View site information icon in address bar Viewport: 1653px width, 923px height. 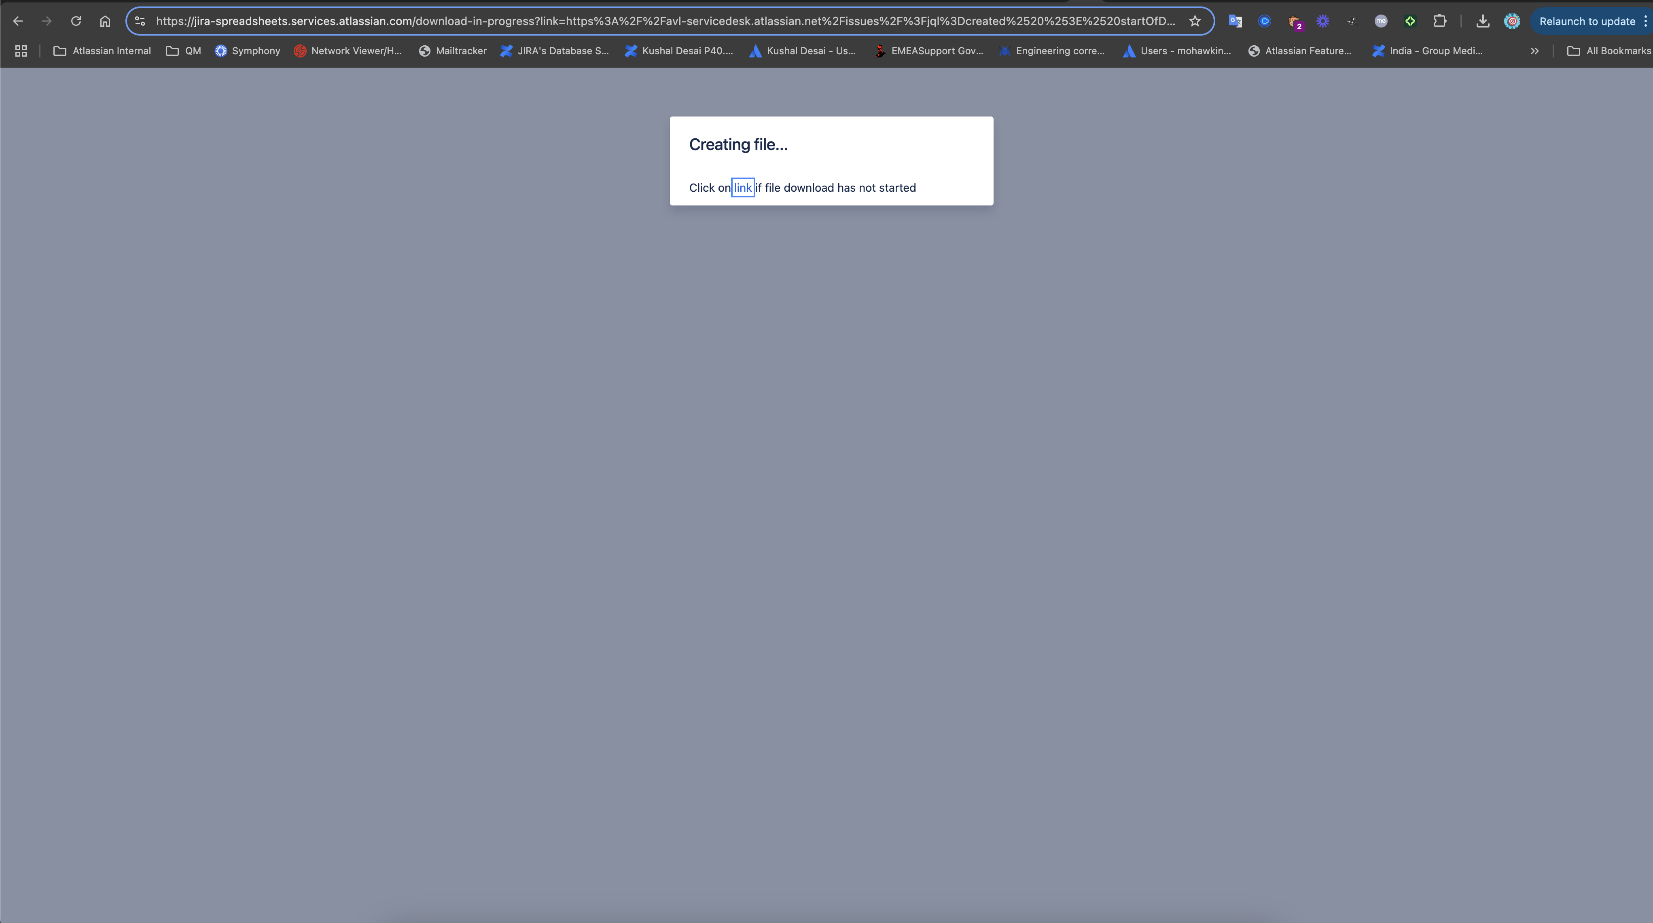140,21
